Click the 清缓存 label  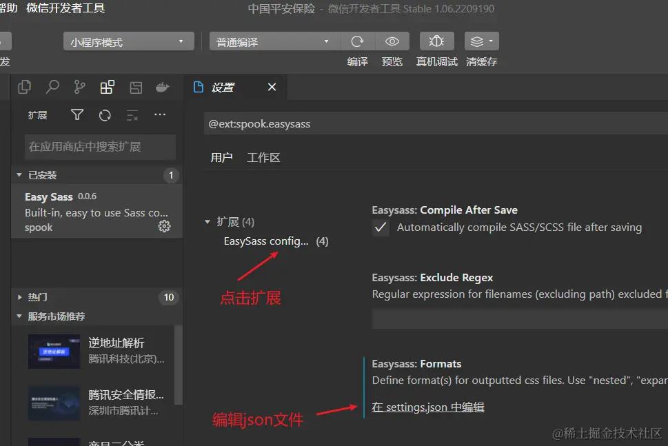(482, 62)
